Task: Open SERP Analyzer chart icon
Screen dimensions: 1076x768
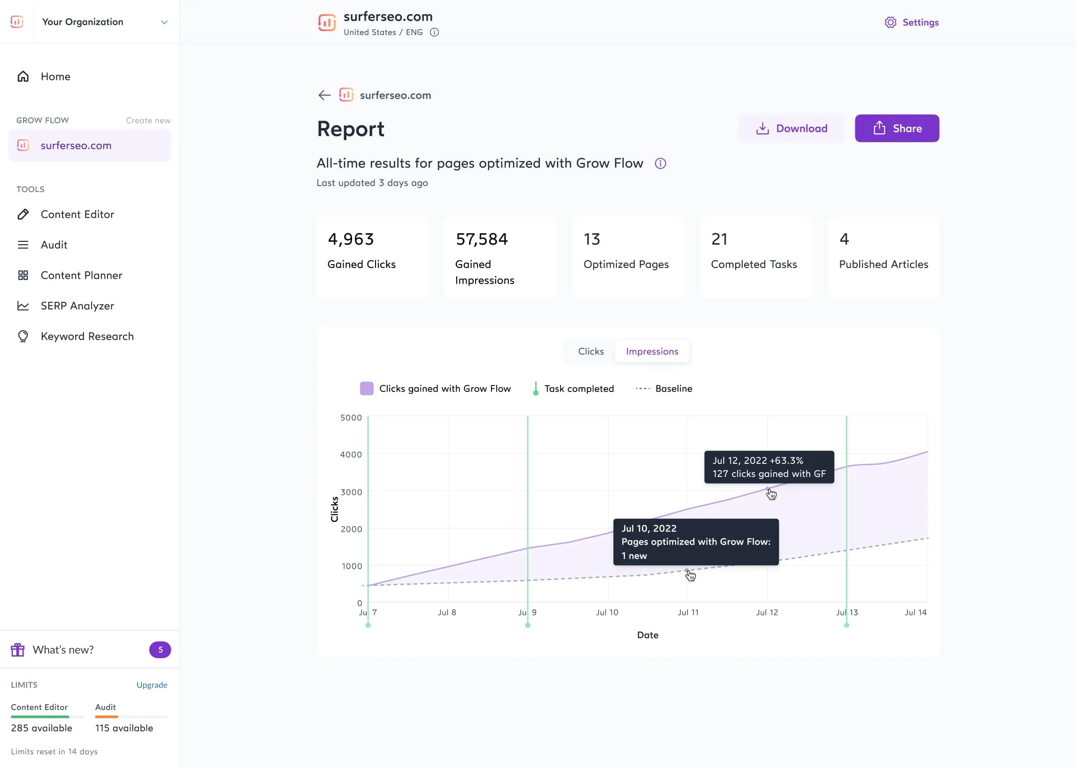Action: (23, 306)
